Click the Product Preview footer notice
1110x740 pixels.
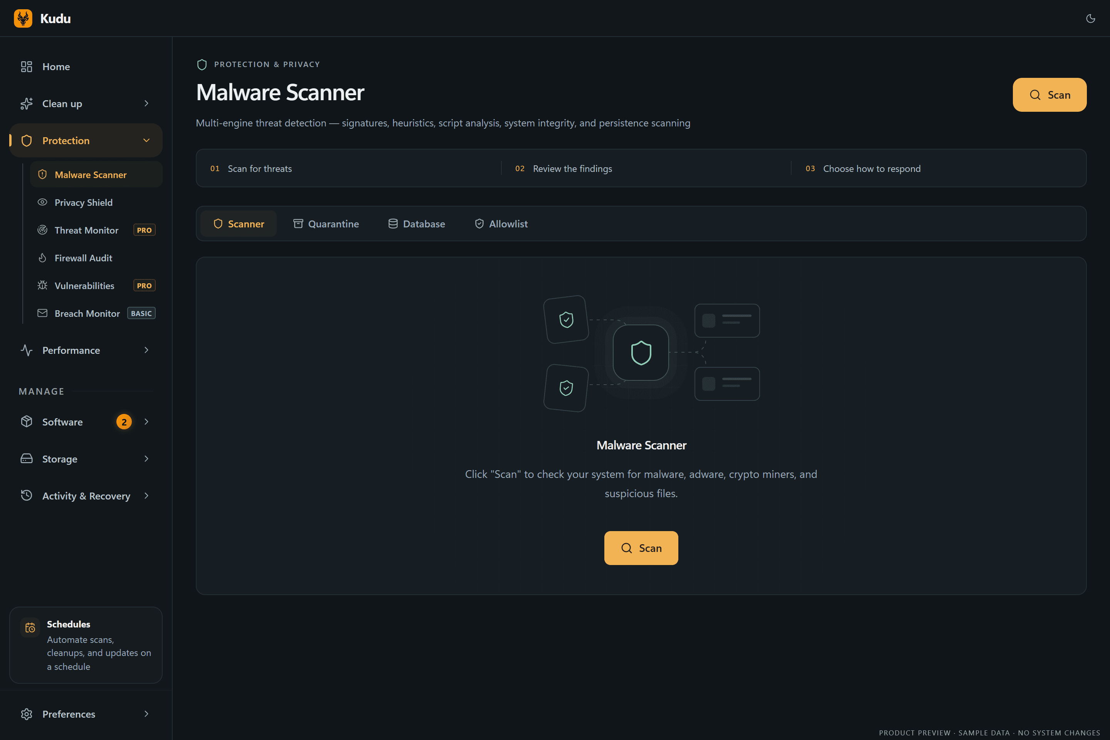990,732
